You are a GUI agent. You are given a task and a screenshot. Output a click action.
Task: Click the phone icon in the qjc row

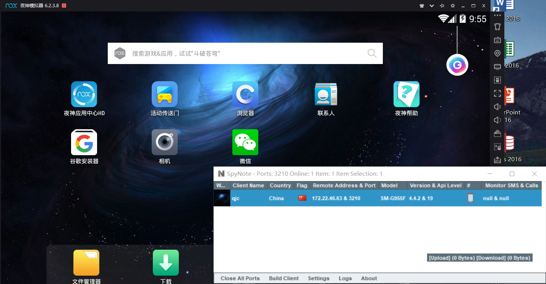[470, 198]
